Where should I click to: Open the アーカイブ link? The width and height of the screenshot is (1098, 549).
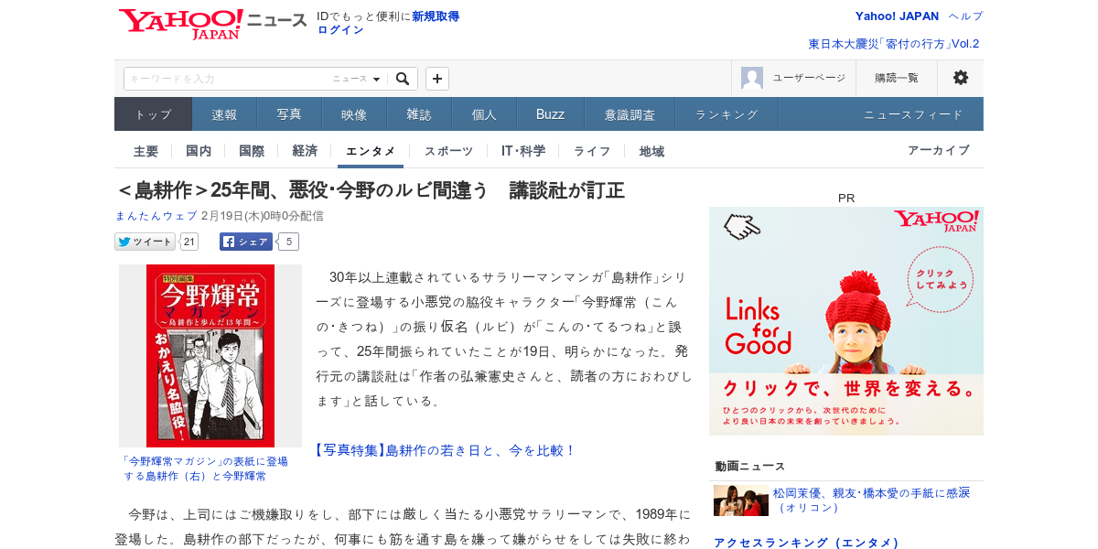click(939, 150)
